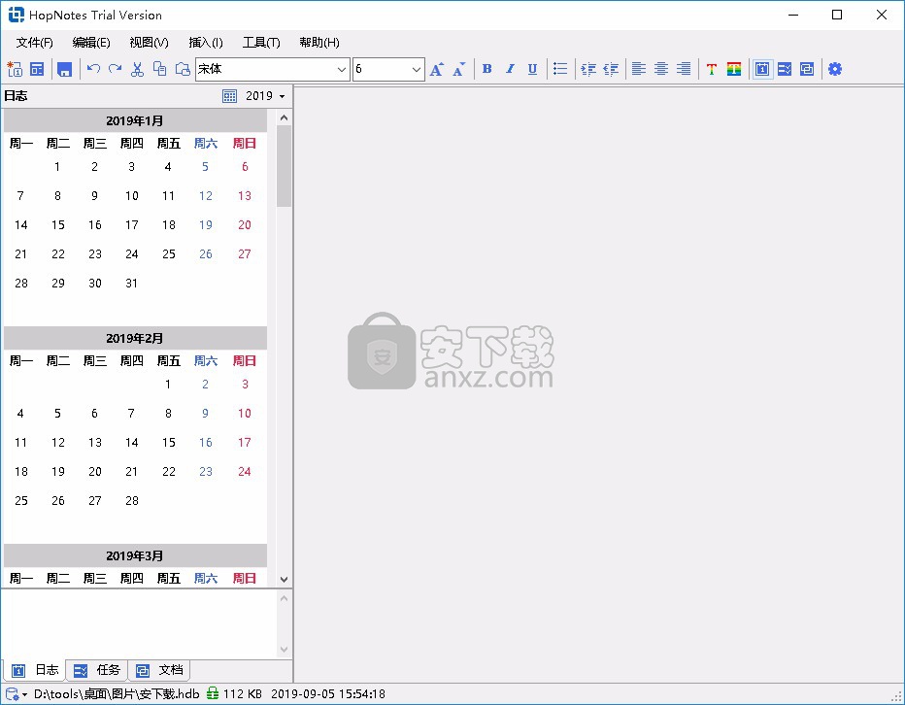Image resolution: width=905 pixels, height=705 pixels.
Task: Open the text color picker
Action: pyautogui.click(x=712, y=69)
